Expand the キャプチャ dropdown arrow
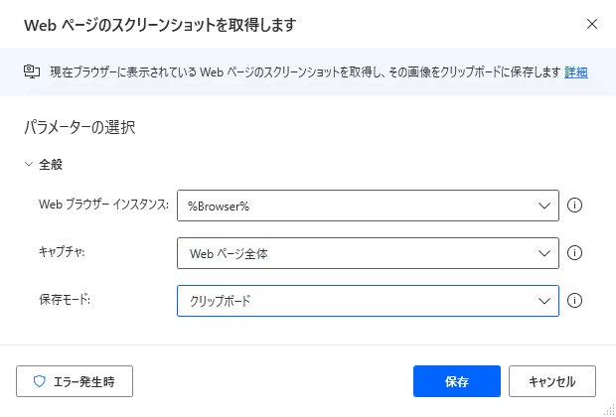Viewport: 616px width, 417px height. point(544,253)
